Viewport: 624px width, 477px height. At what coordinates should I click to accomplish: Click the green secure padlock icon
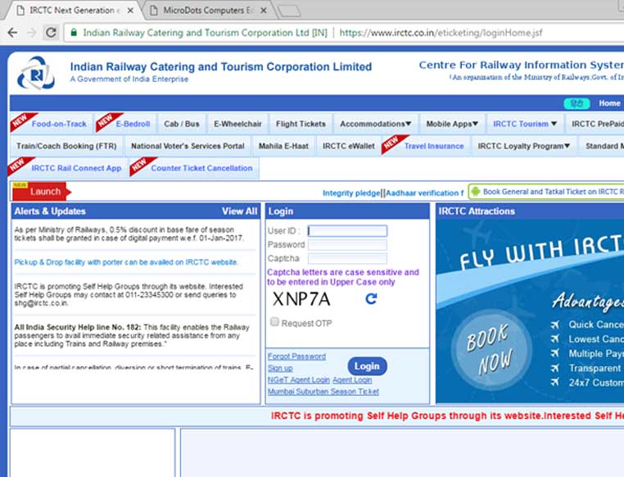coord(74,33)
